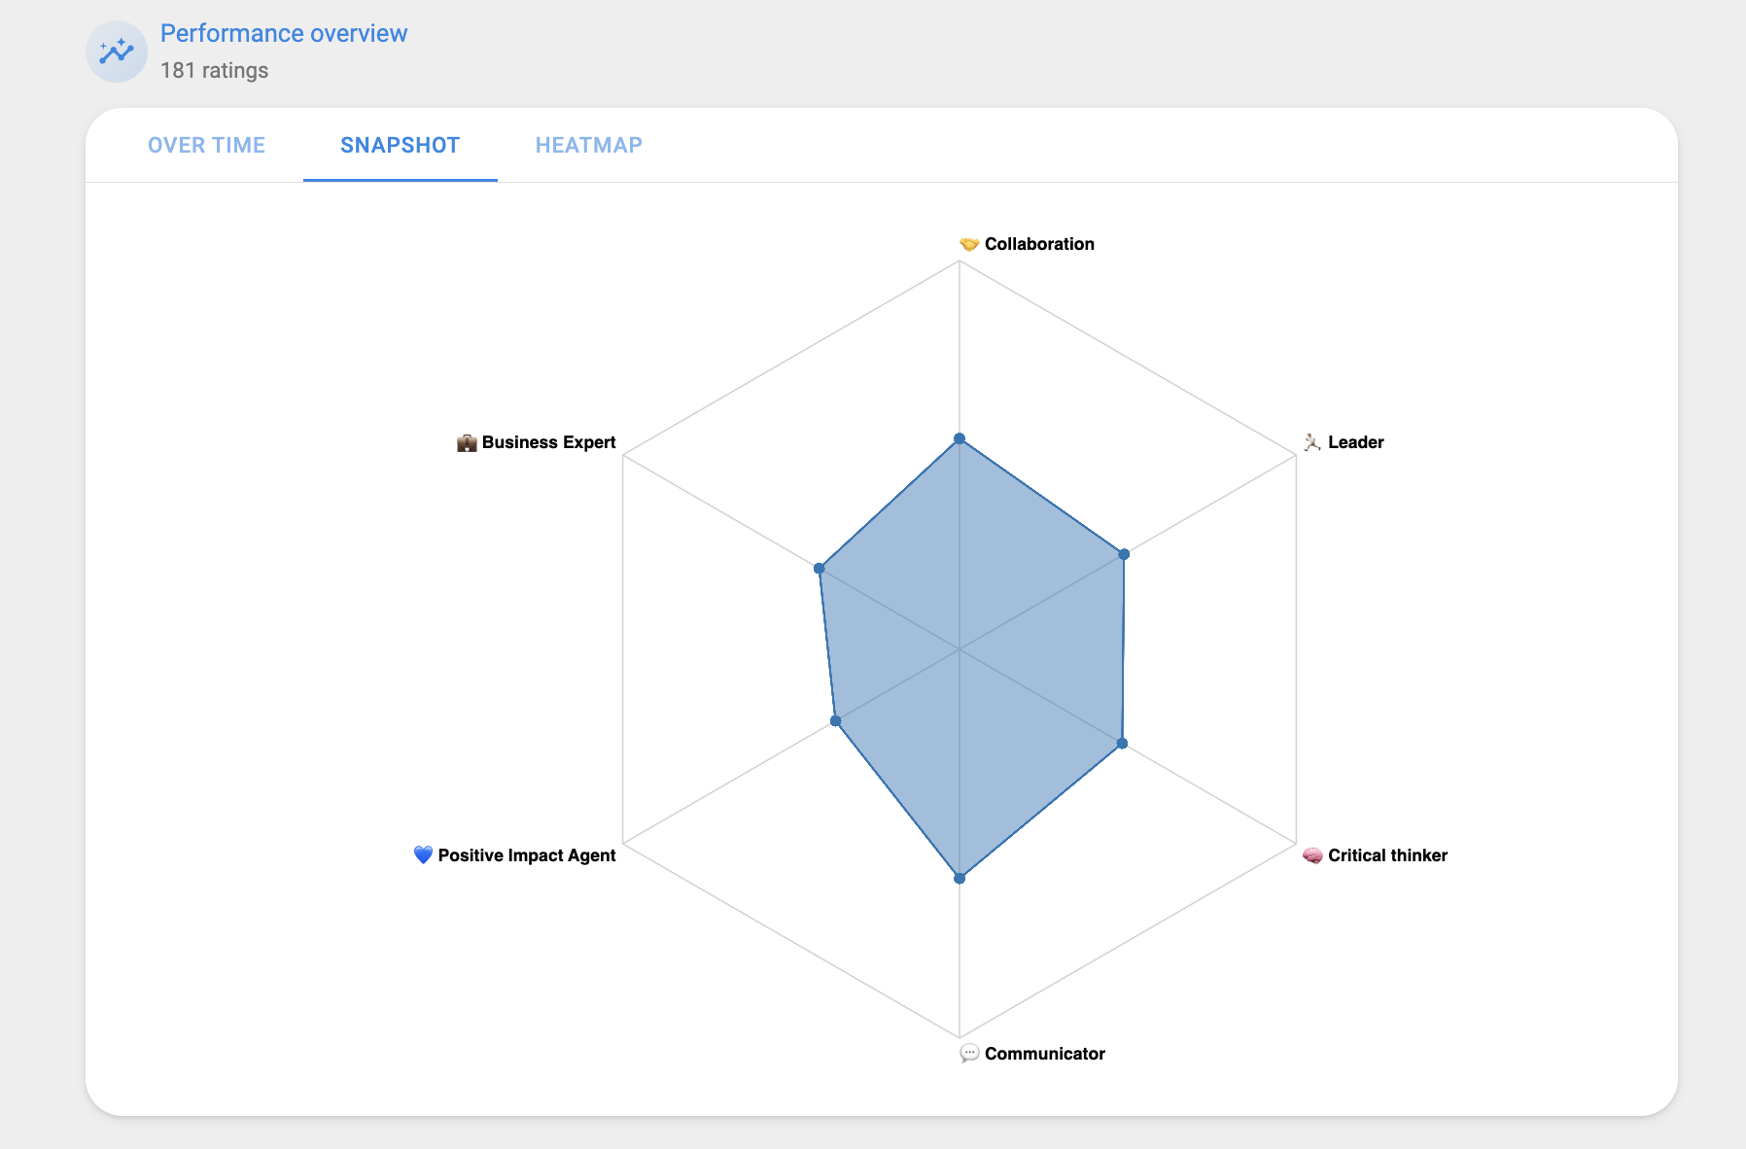Viewport: 1746px width, 1149px height.
Task: Click the Communicator data point on the chart
Action: (960, 879)
